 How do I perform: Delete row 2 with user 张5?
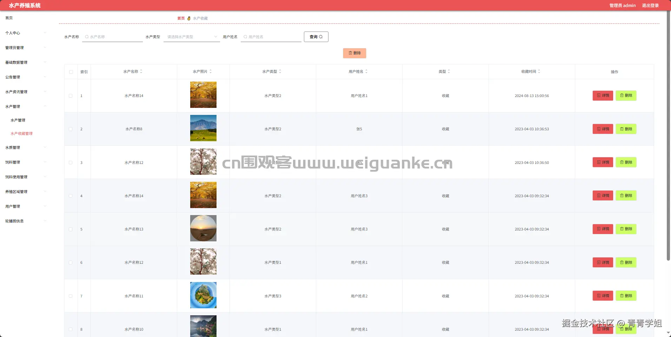pyautogui.click(x=626, y=129)
